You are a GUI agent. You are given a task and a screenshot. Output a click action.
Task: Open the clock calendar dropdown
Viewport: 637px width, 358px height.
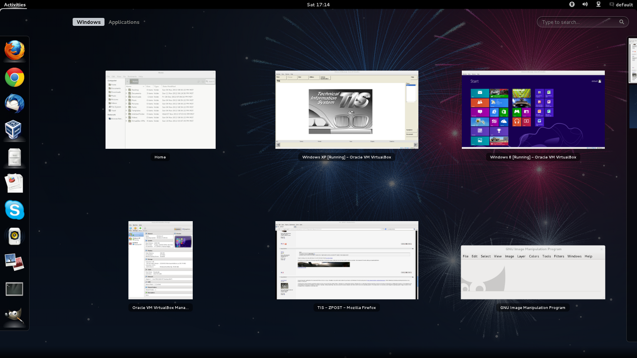pyautogui.click(x=318, y=5)
